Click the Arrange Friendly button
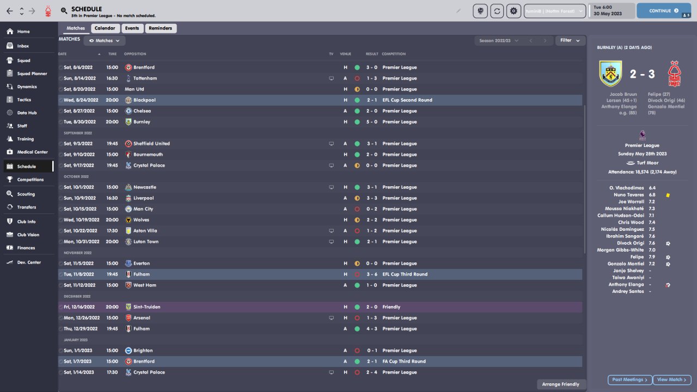 [x=561, y=384]
